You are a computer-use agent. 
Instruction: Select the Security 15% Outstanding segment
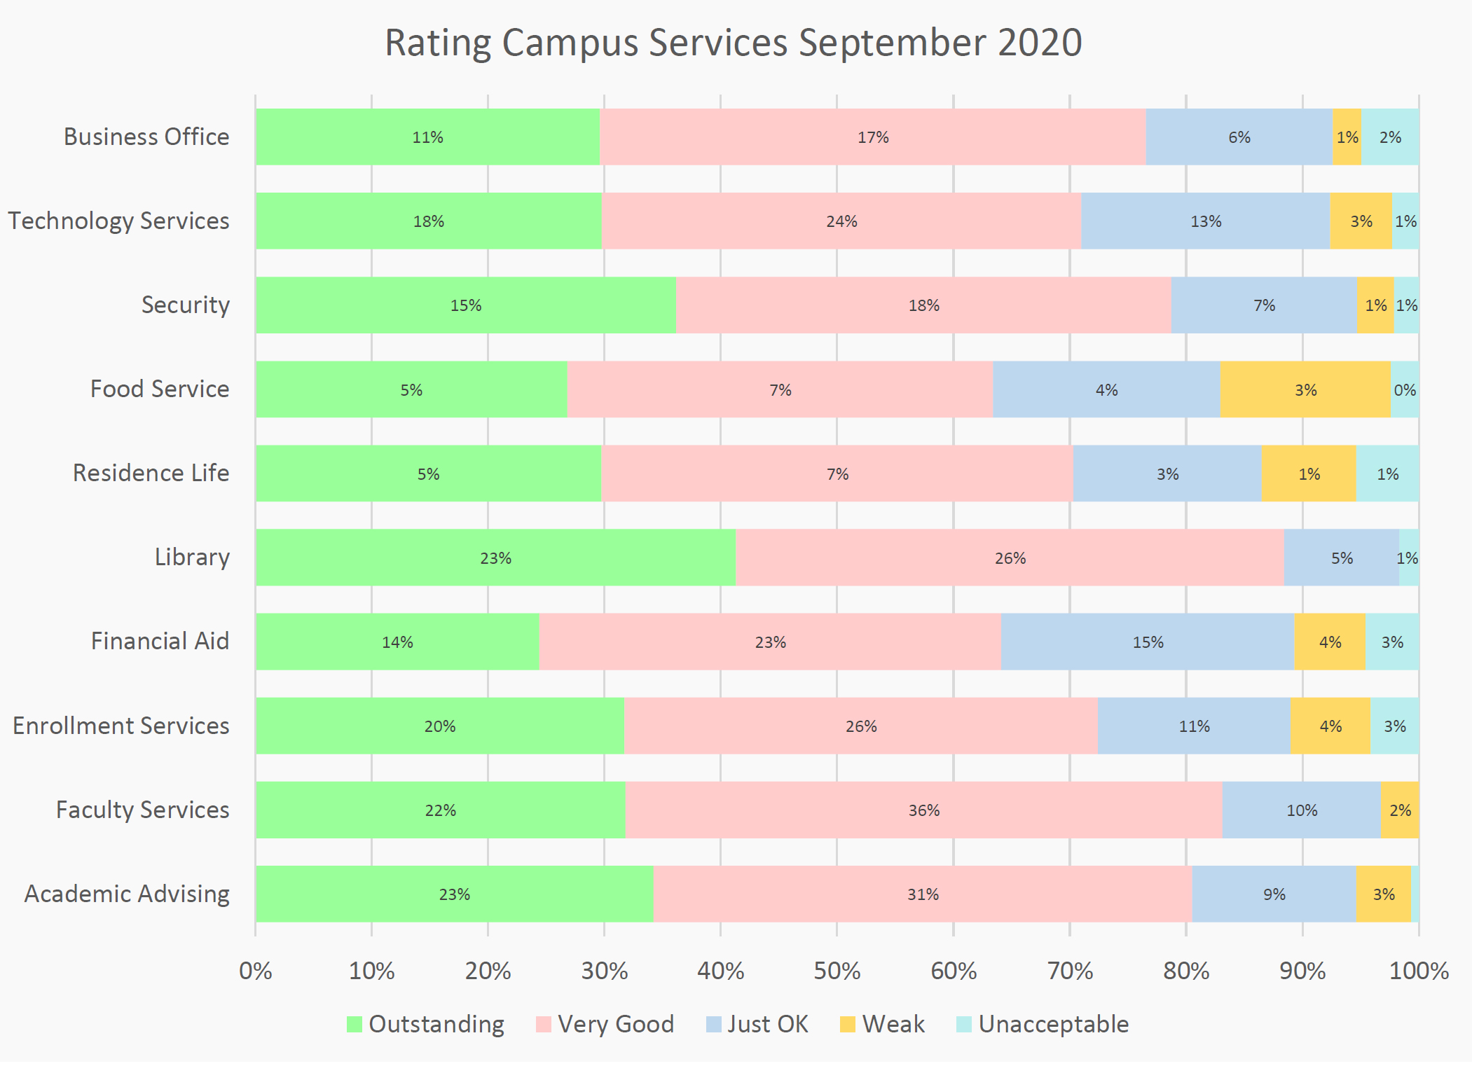[x=466, y=305]
